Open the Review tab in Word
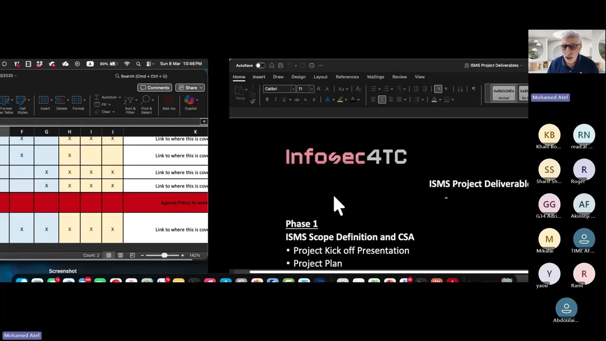This screenshot has height=341, width=606. [x=400, y=77]
